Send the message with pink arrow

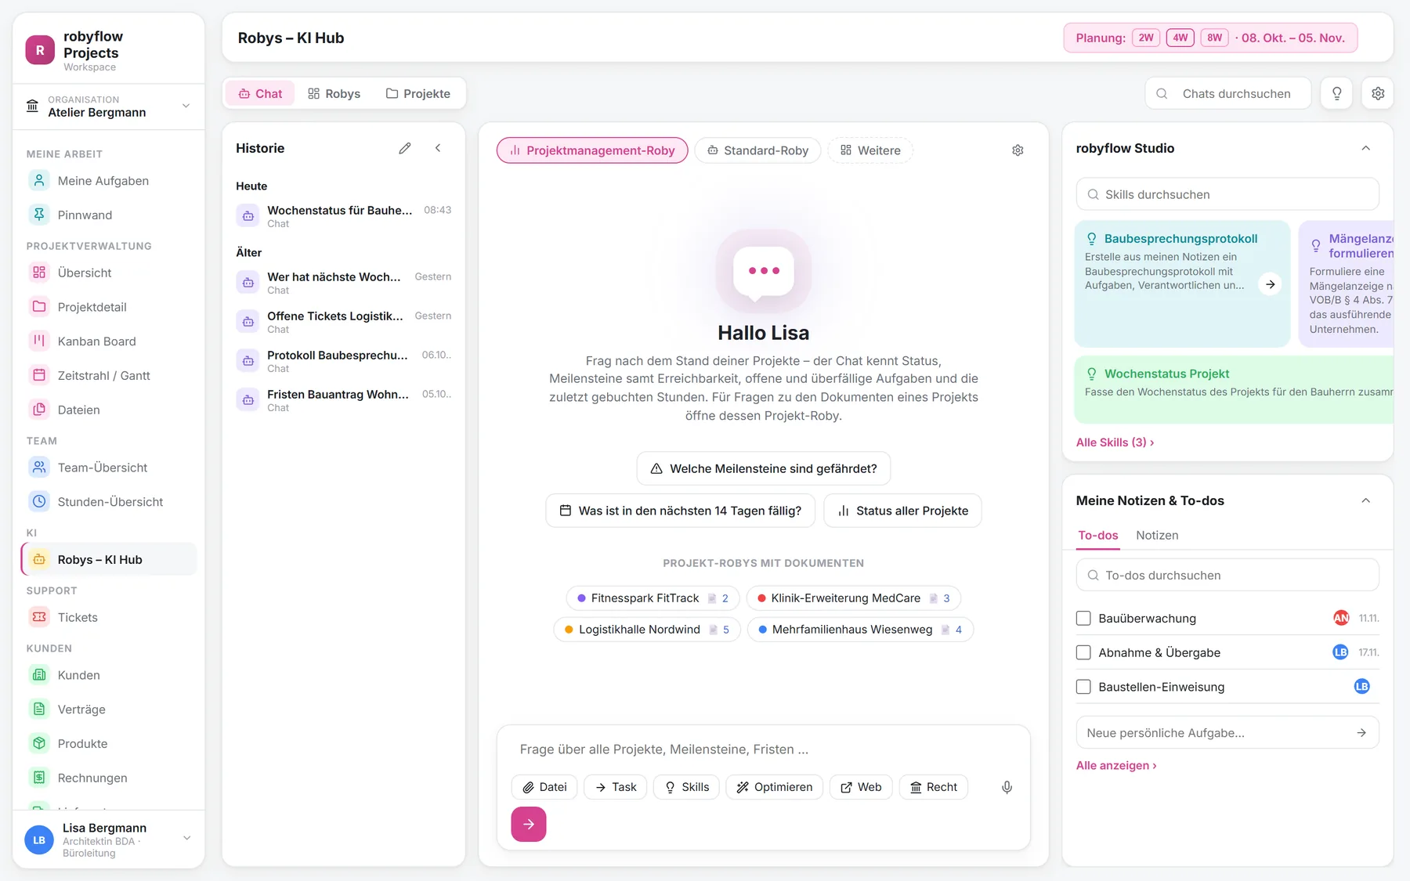(529, 824)
